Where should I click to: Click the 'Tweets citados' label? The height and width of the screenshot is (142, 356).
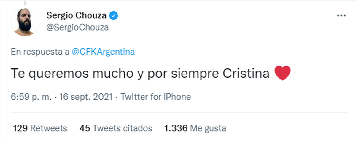pyautogui.click(x=123, y=128)
